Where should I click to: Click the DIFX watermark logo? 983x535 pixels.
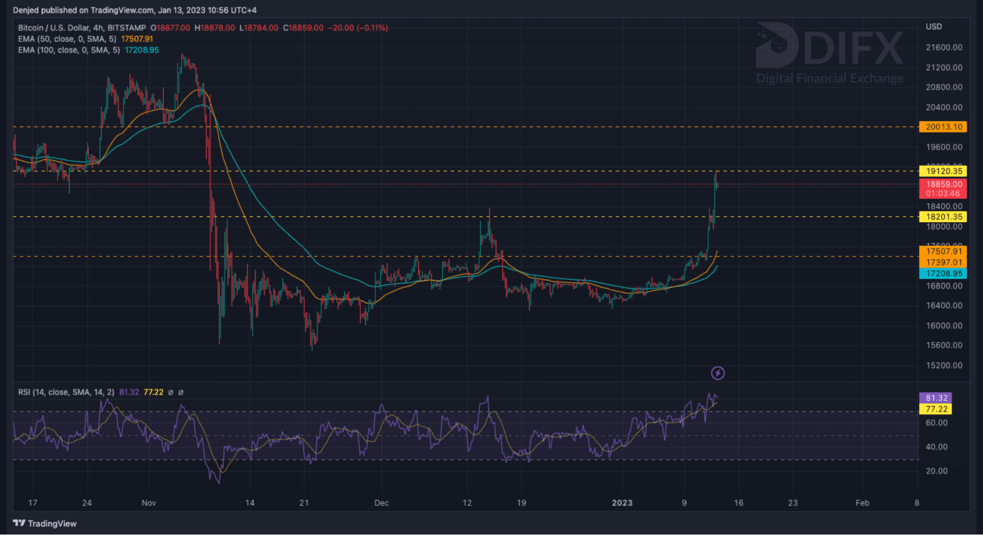[x=830, y=45]
